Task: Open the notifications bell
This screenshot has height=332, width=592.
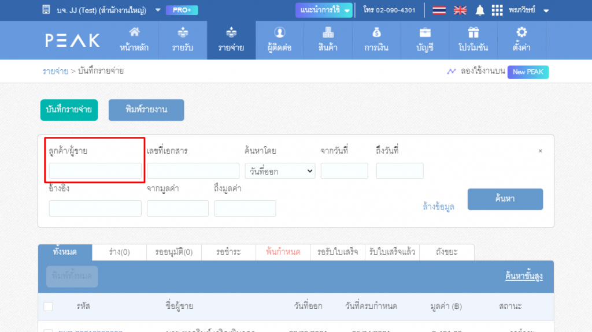Action: pos(480,10)
